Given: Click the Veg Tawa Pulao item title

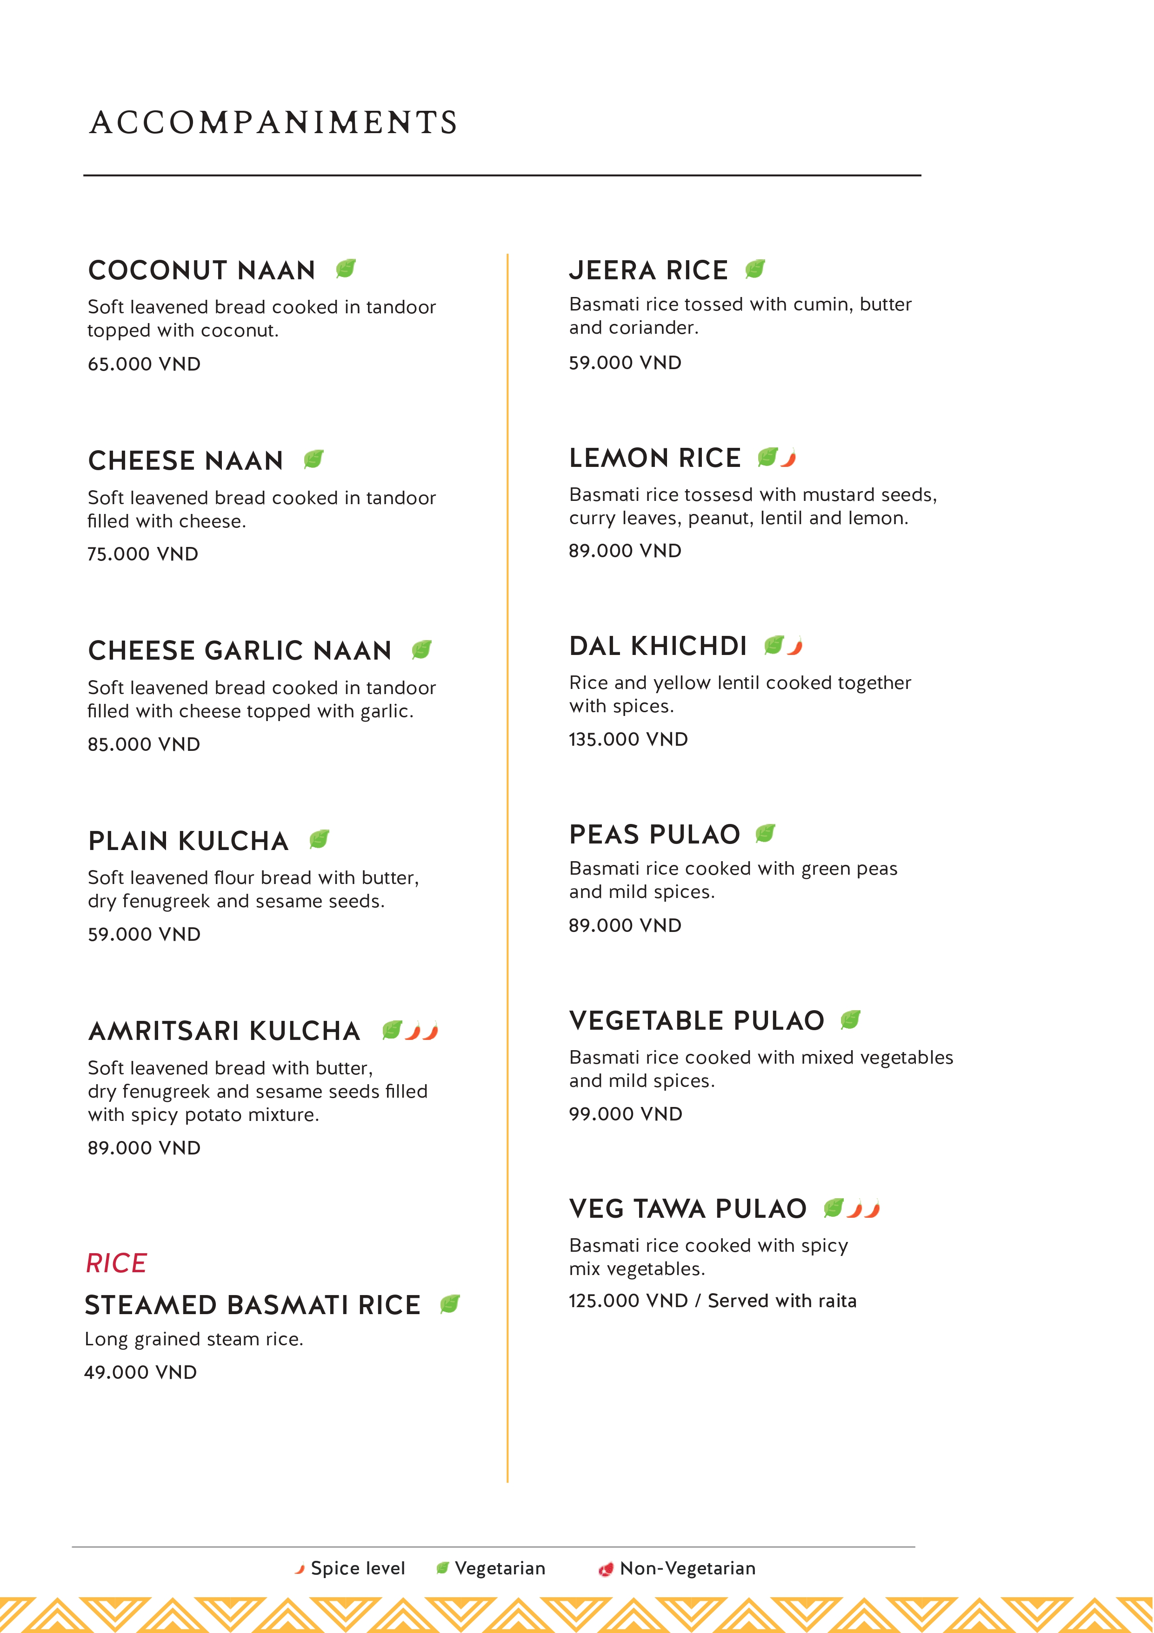Looking at the screenshot, I should tap(688, 1208).
